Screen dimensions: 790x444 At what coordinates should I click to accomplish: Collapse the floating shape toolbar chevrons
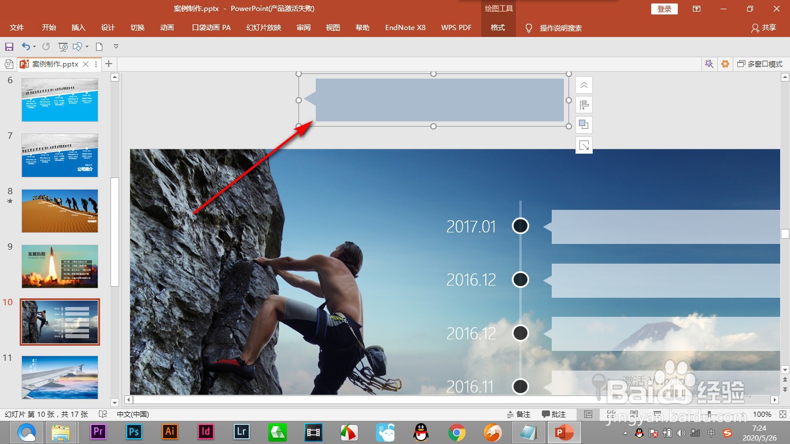pyautogui.click(x=584, y=85)
